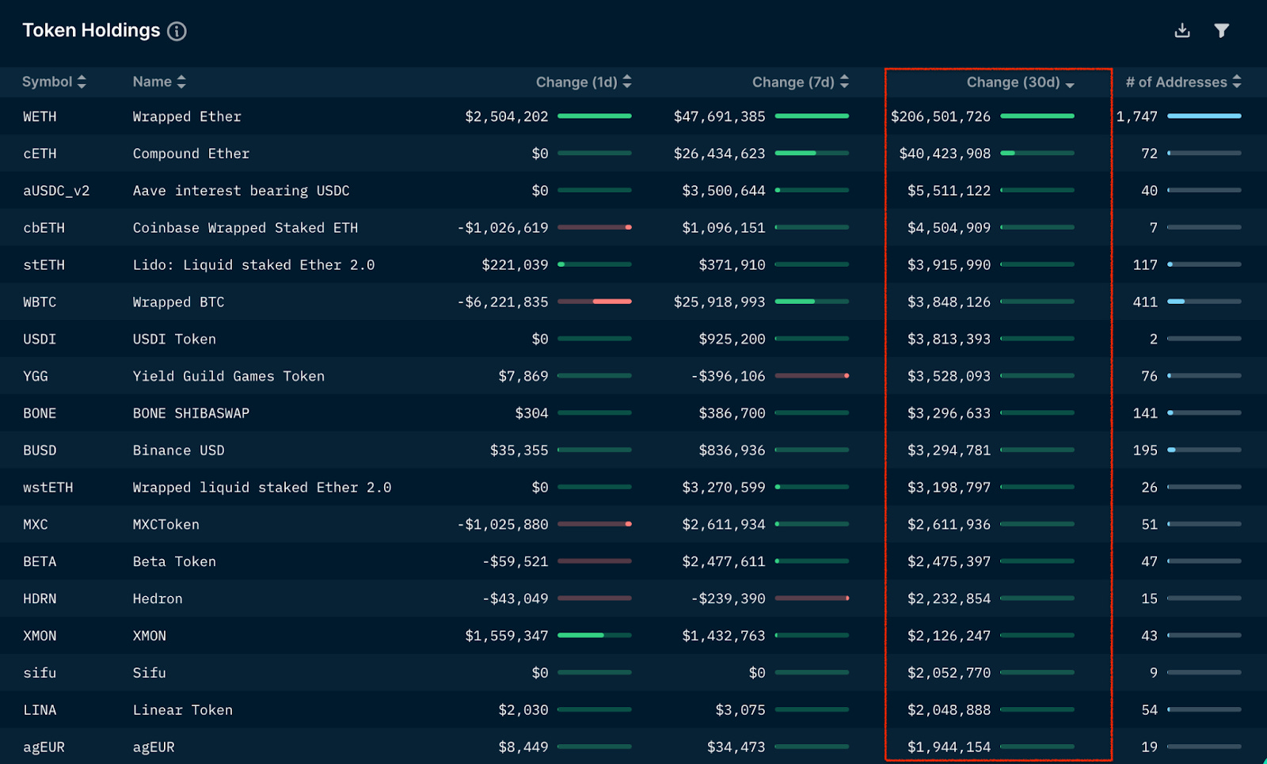Click the Wrapped Ether name
Screen dimensions: 1267x764
pos(187,116)
